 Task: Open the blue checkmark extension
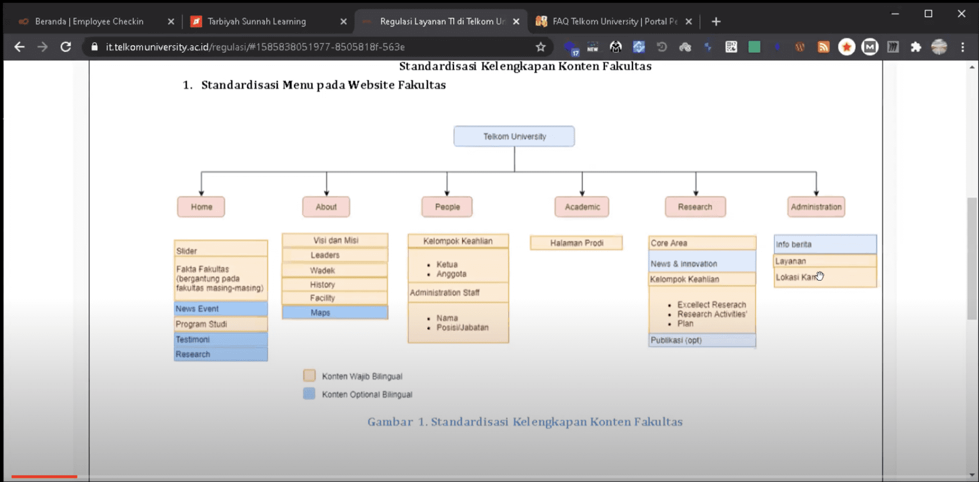click(639, 47)
